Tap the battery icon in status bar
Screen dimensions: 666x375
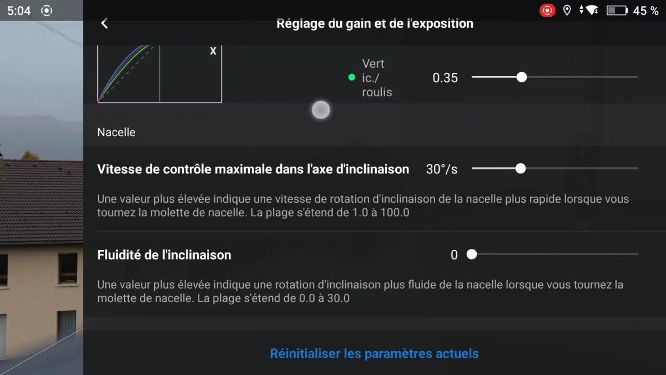point(617,11)
